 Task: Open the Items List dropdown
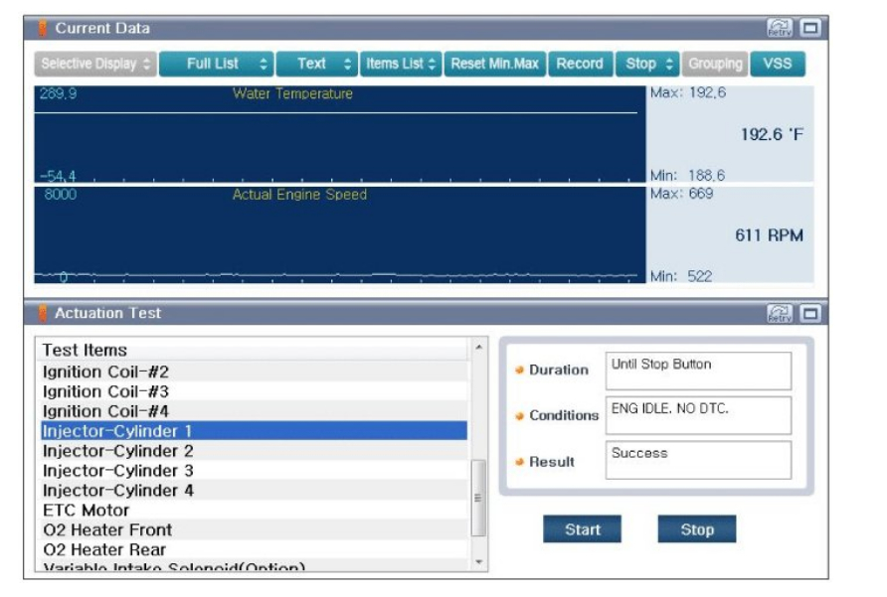coord(401,64)
